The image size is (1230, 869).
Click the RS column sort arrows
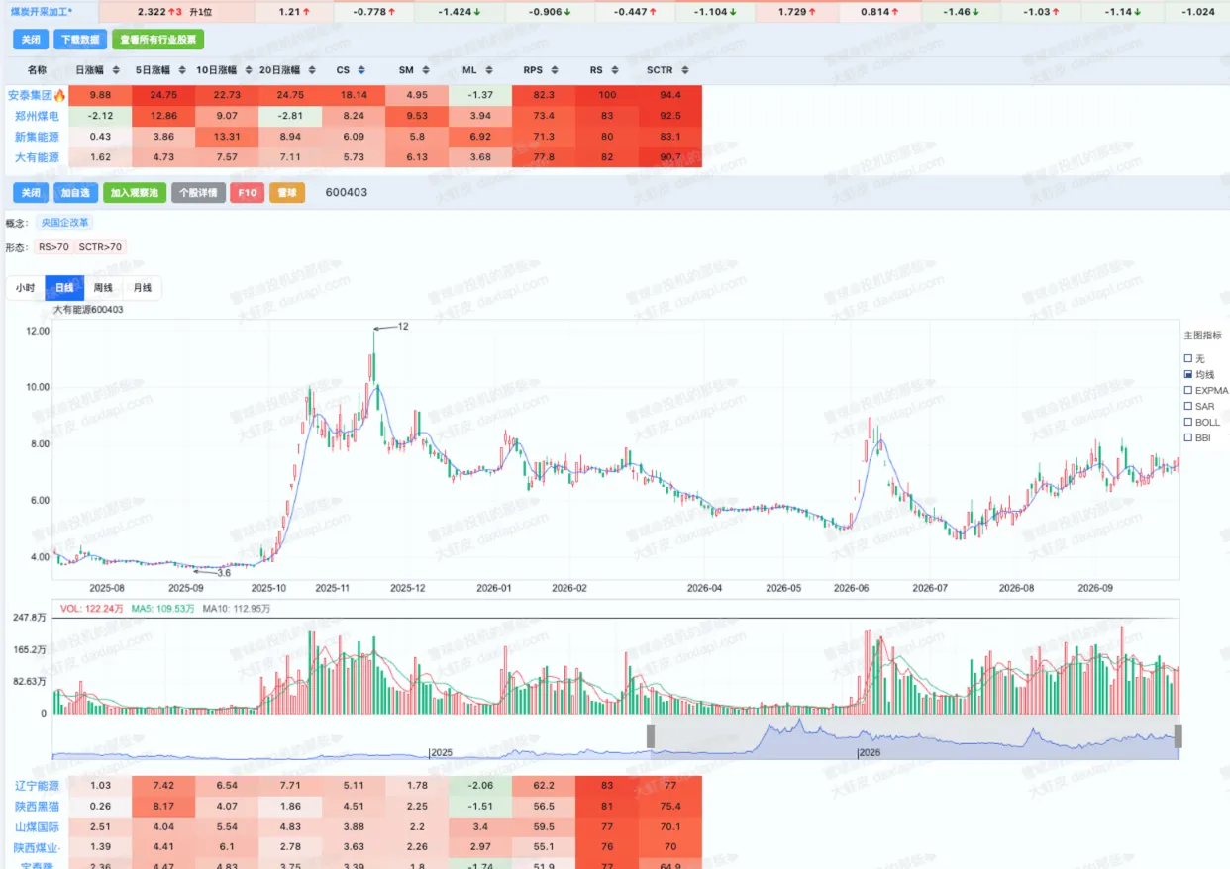coord(616,70)
